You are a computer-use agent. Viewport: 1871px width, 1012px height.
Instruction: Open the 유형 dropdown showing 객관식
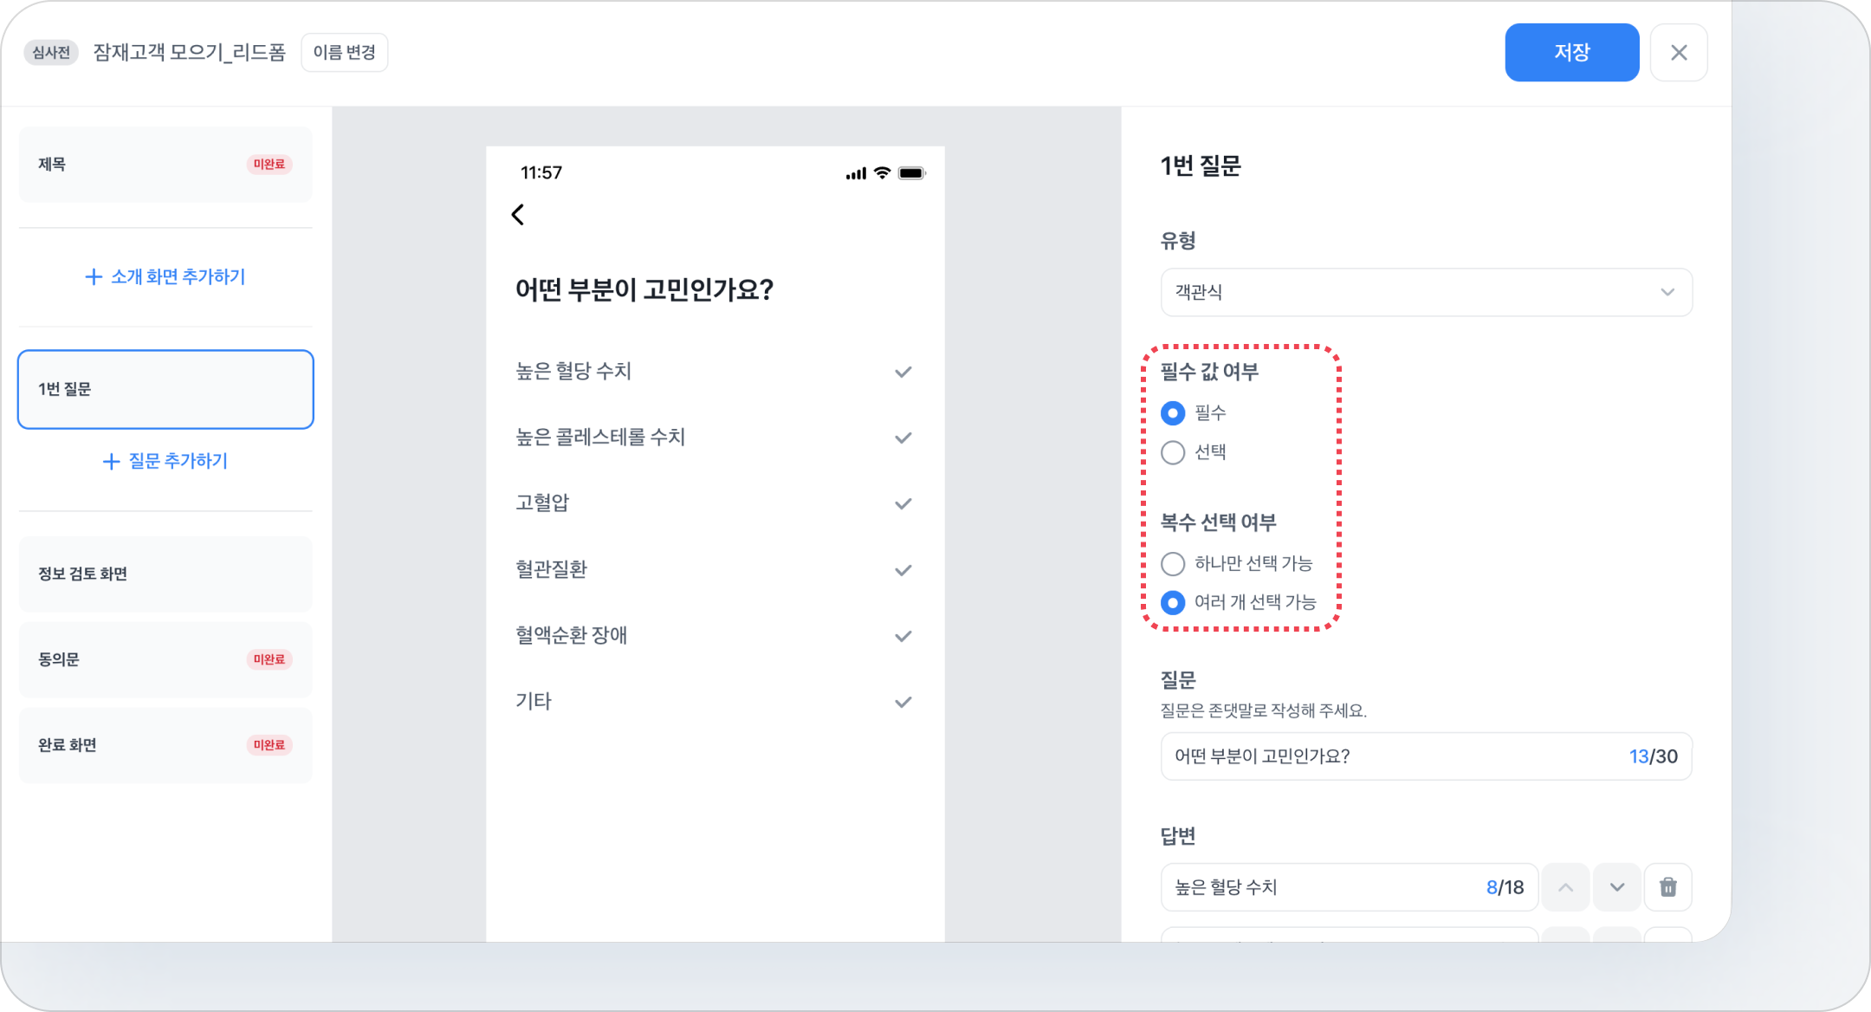1426,292
